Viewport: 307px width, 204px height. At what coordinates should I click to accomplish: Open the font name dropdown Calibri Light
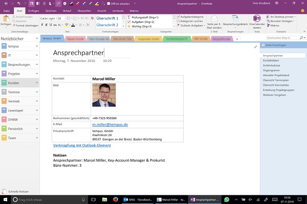(56, 18)
